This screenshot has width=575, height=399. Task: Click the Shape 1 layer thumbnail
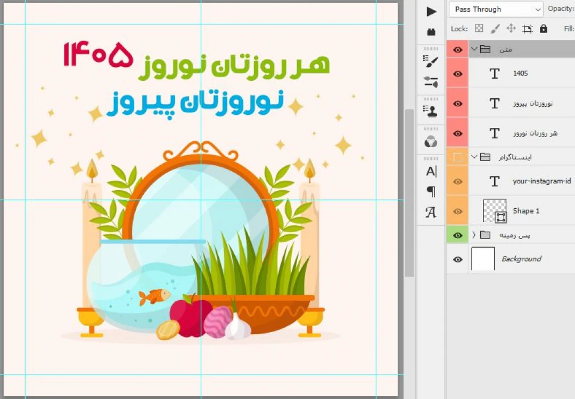click(494, 211)
